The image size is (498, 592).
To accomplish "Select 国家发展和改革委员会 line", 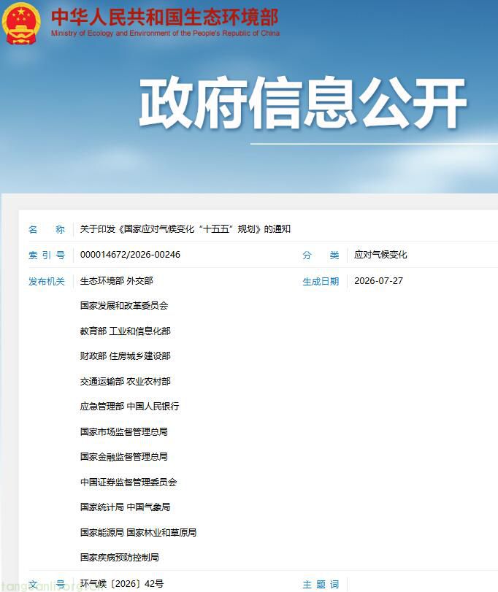I will (124, 305).
